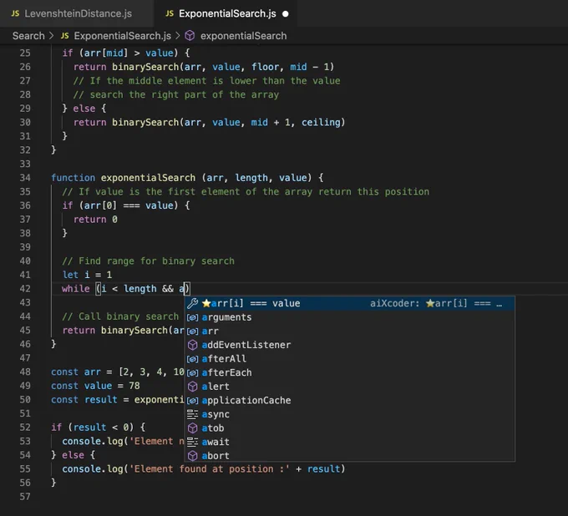Click line number 48 in the gutter
Screen dimensions: 568x516
(x=25, y=372)
